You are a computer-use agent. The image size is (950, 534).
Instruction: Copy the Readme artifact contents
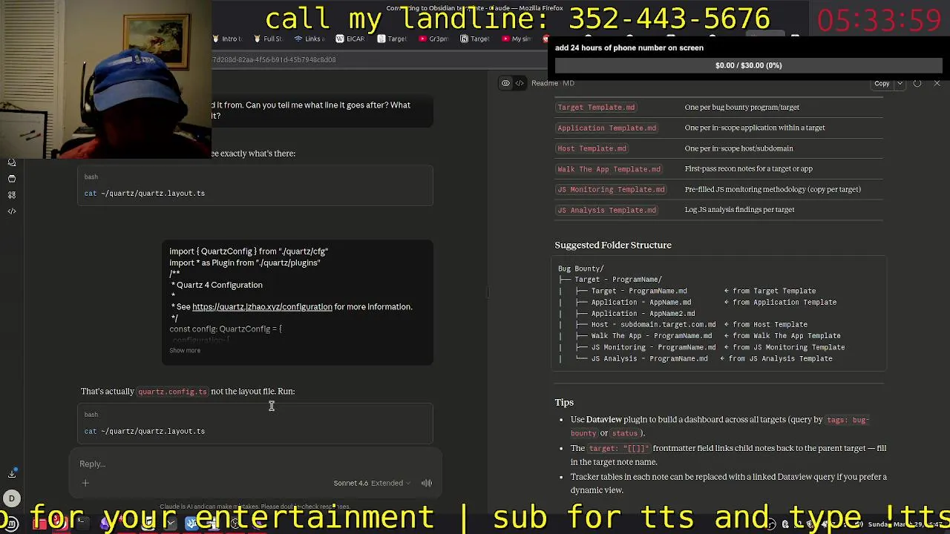[882, 83]
